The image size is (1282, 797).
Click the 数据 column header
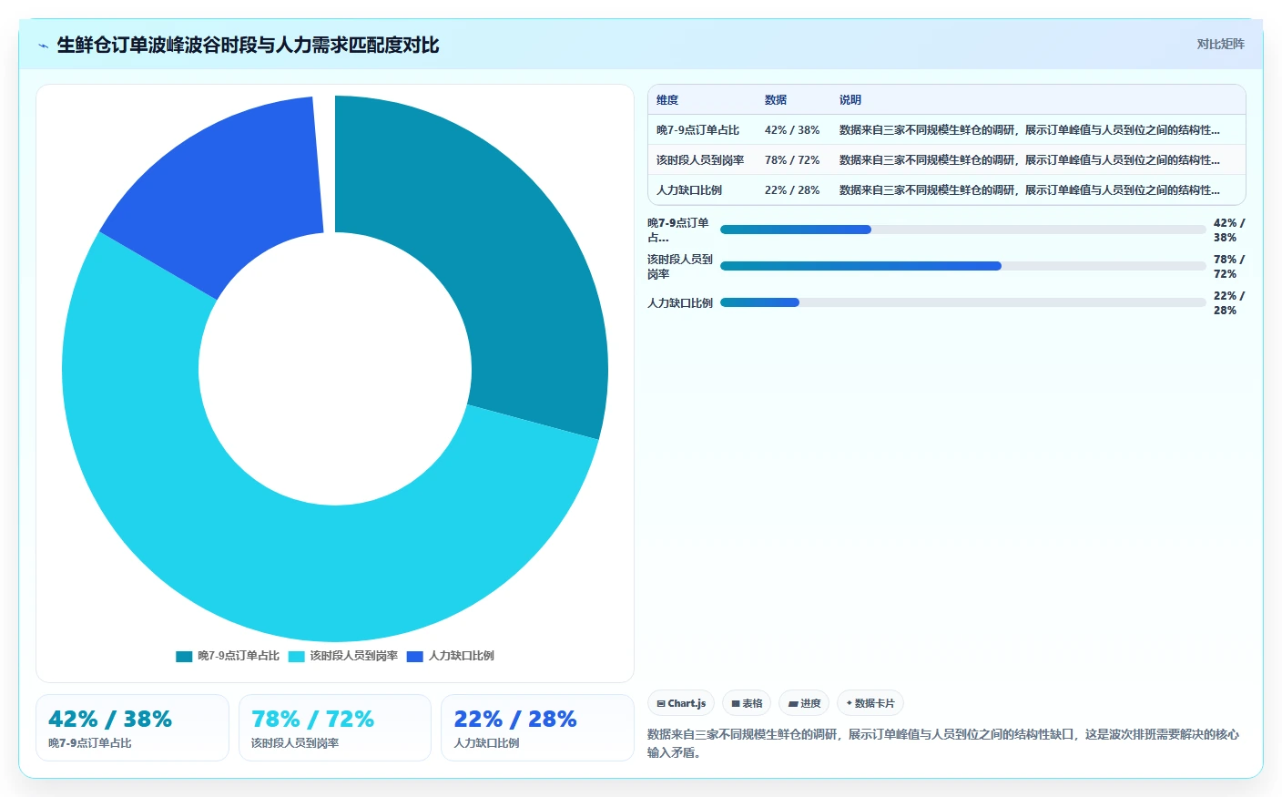[776, 100]
